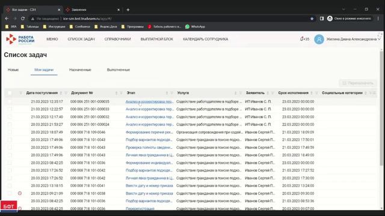
Task: Tick checkbox for row dated 20.03.2023 18:49:00 deadline
Action: pos(10,155)
